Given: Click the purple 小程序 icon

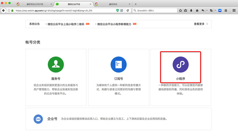Looking at the screenshot, I should (181, 64).
